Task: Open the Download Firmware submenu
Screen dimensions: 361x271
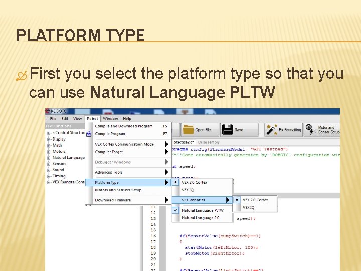Action: (x=128, y=200)
